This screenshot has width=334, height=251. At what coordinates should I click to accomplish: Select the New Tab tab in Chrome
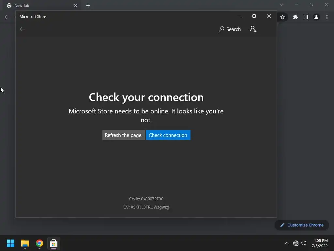(x=41, y=6)
